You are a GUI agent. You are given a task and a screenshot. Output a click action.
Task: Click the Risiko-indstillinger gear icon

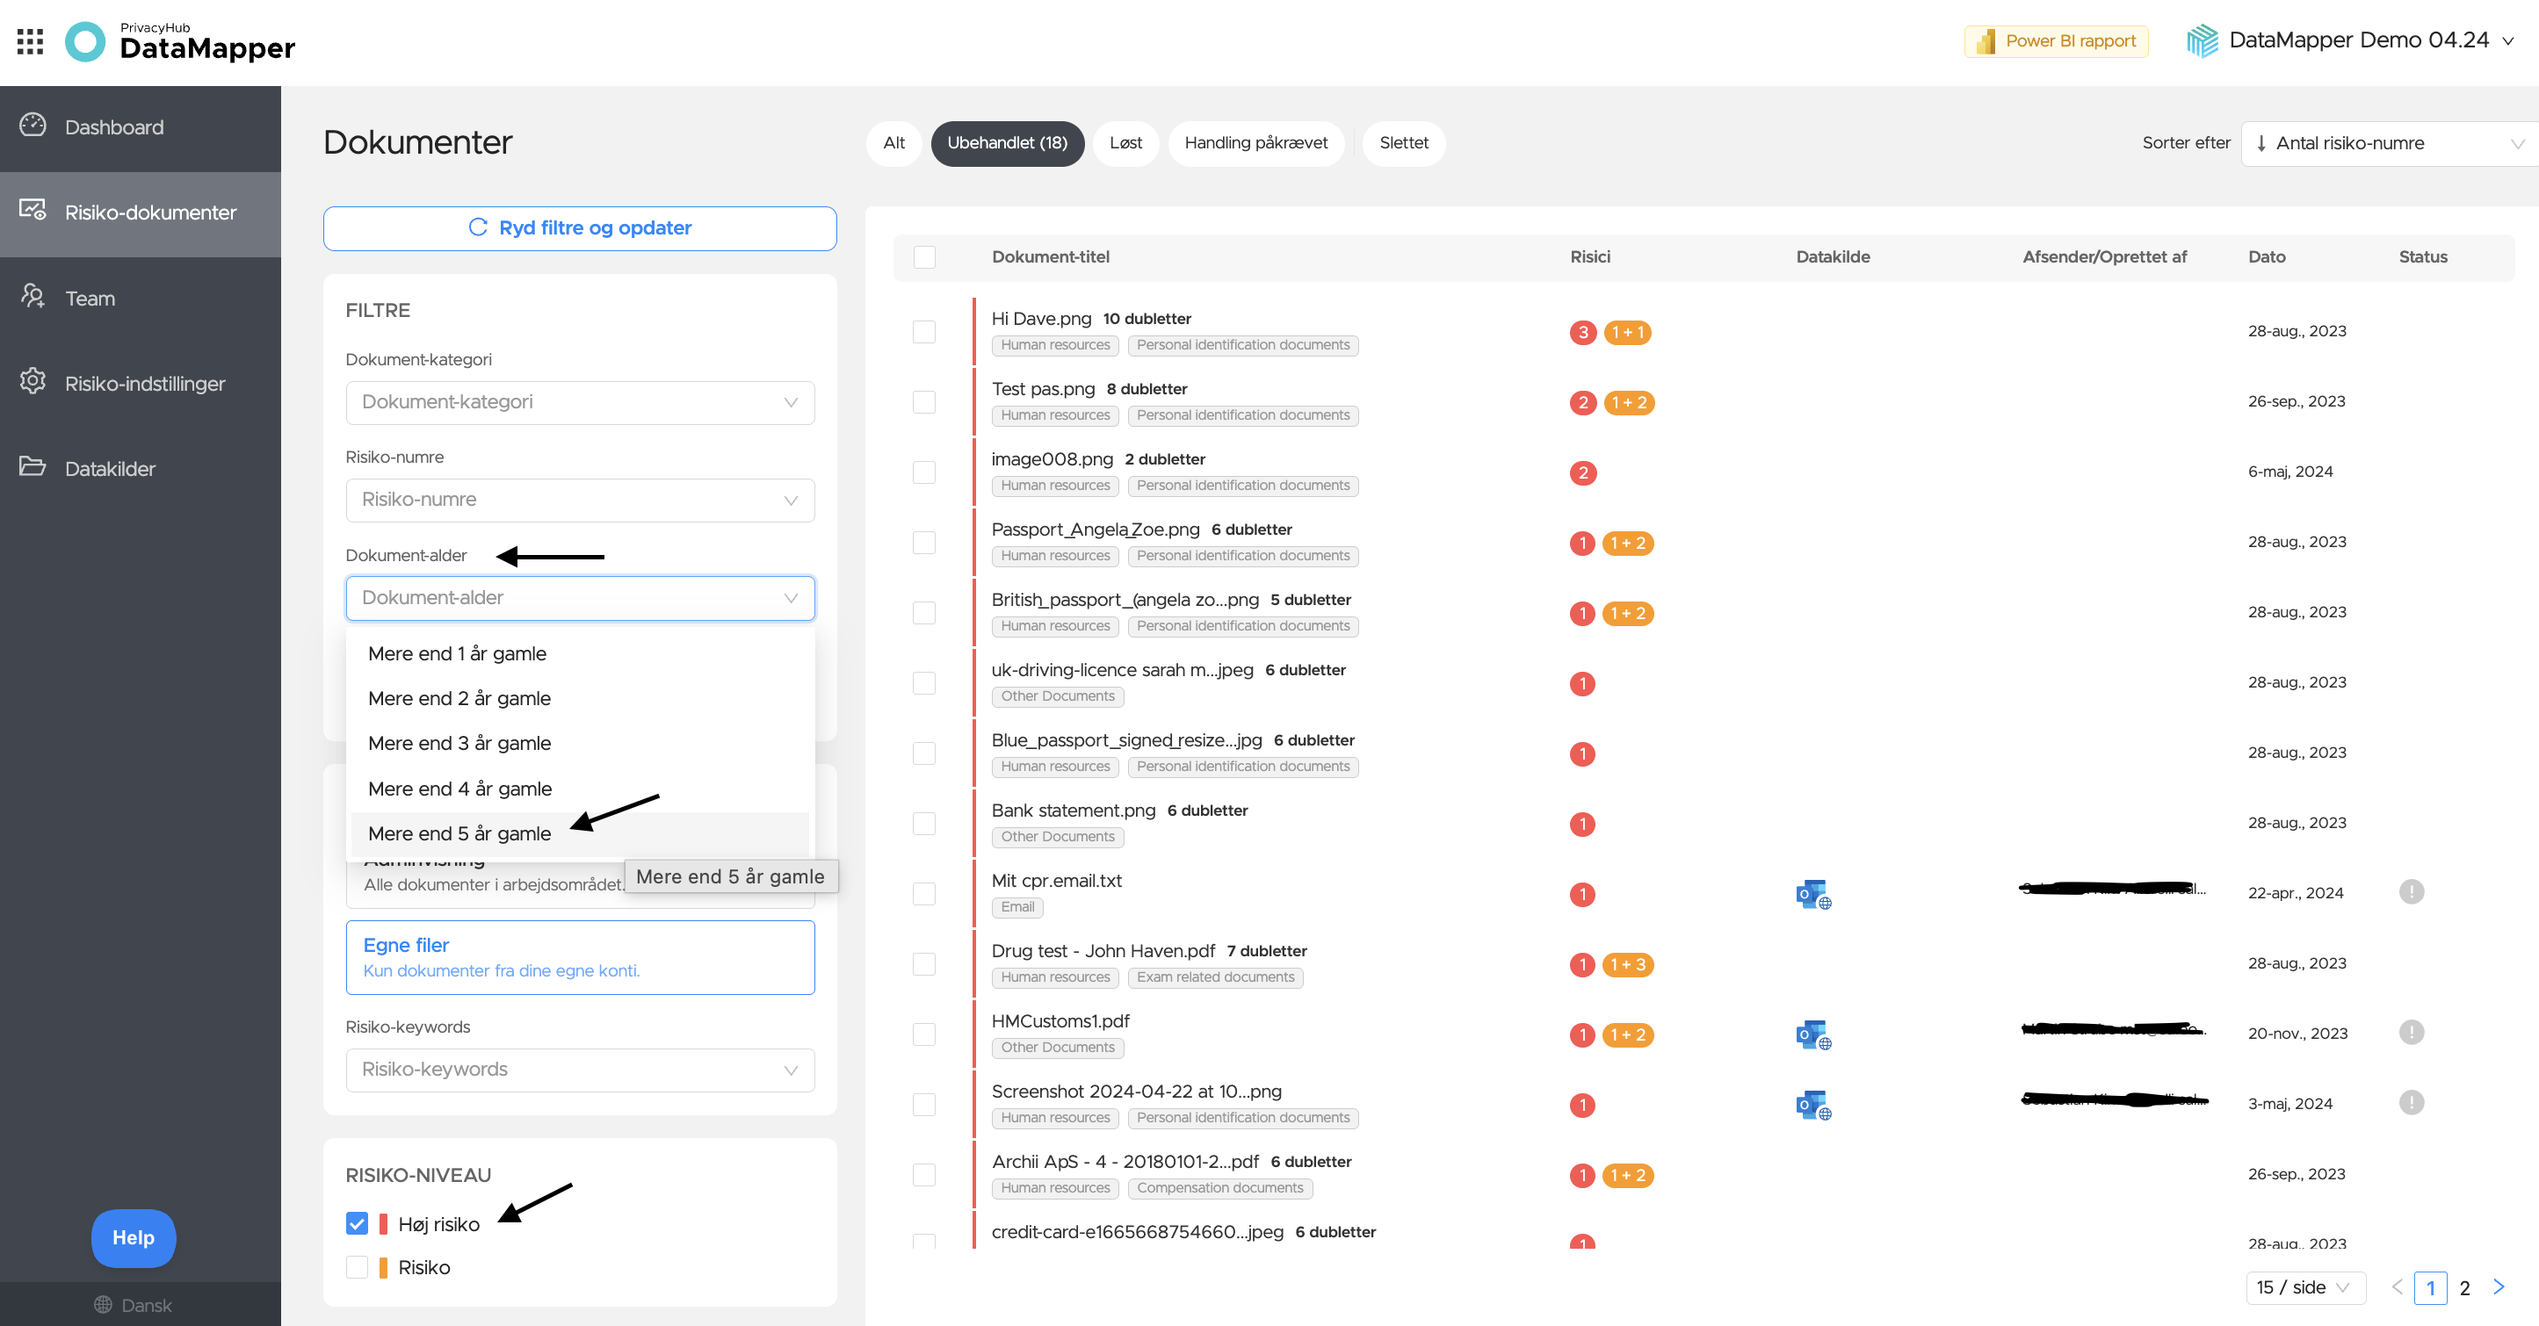click(x=33, y=381)
